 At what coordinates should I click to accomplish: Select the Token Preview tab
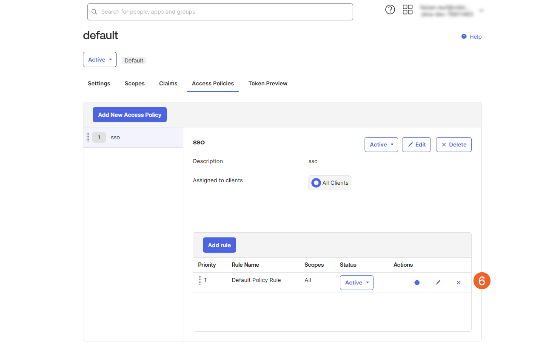click(x=268, y=84)
